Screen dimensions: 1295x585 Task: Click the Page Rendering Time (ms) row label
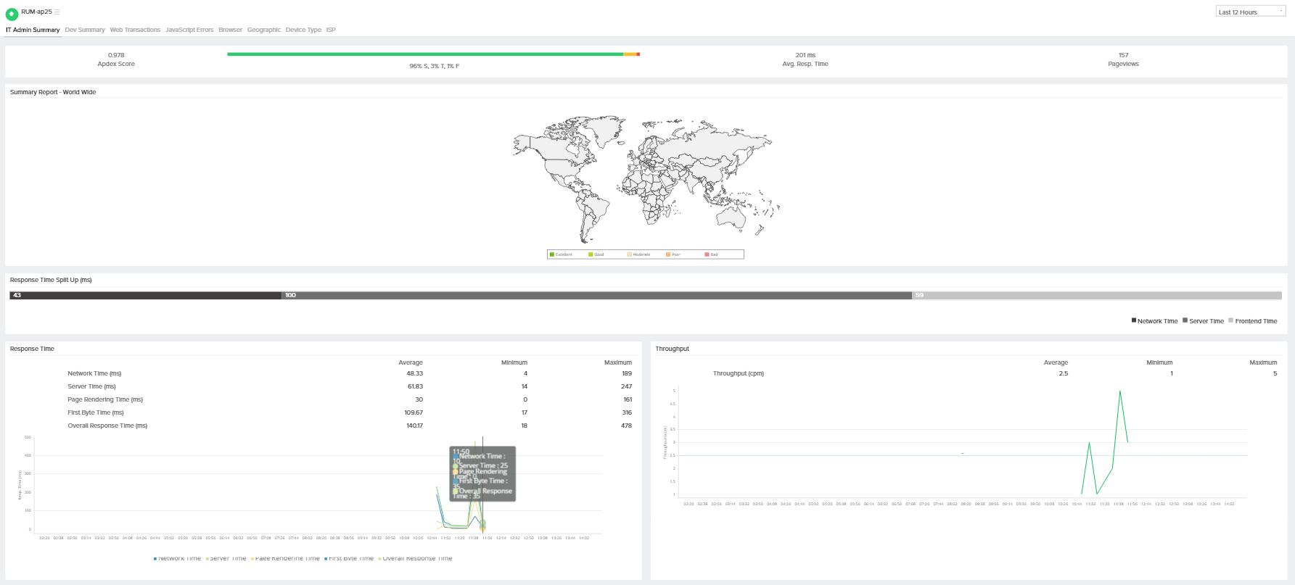click(105, 399)
